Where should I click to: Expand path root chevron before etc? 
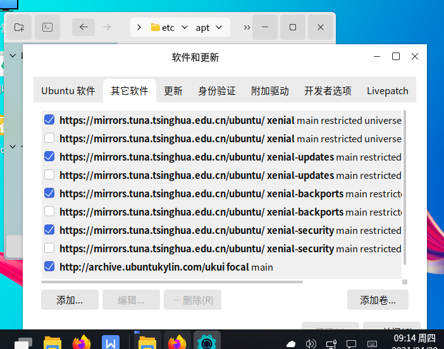(x=139, y=27)
